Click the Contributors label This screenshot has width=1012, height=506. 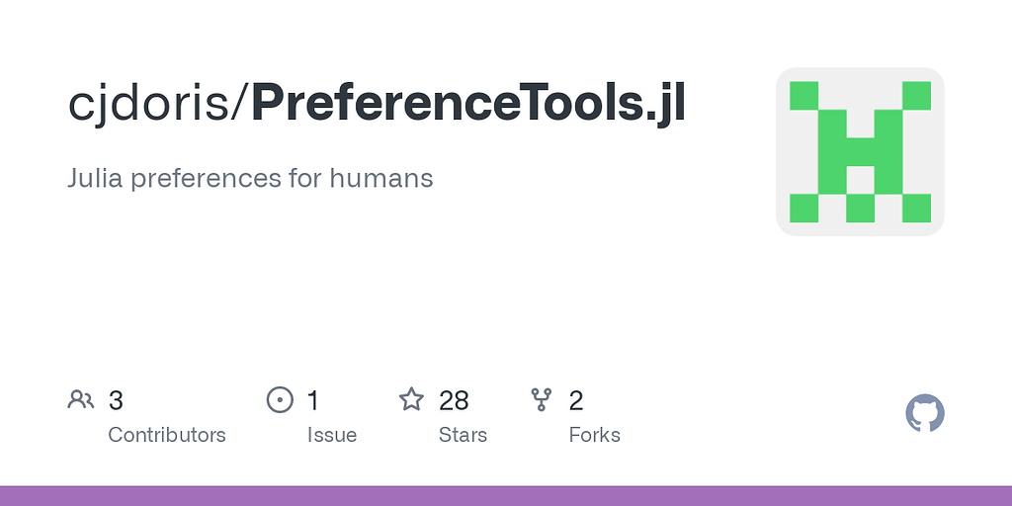tap(166, 435)
